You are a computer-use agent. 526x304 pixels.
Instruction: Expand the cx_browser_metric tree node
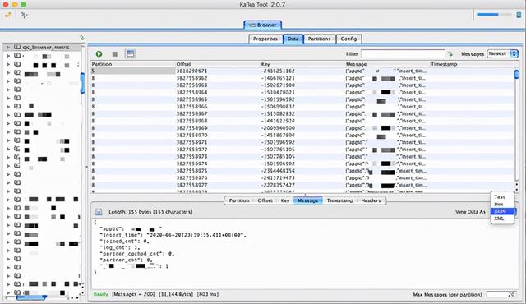tap(9, 48)
